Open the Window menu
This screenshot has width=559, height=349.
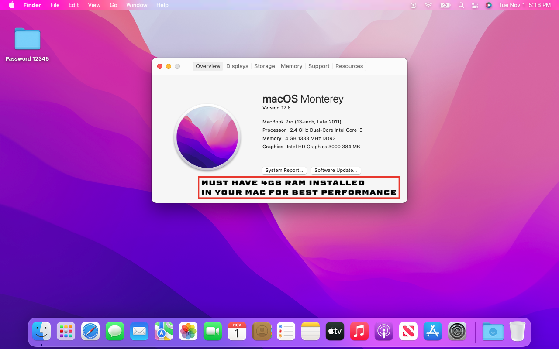tap(137, 5)
